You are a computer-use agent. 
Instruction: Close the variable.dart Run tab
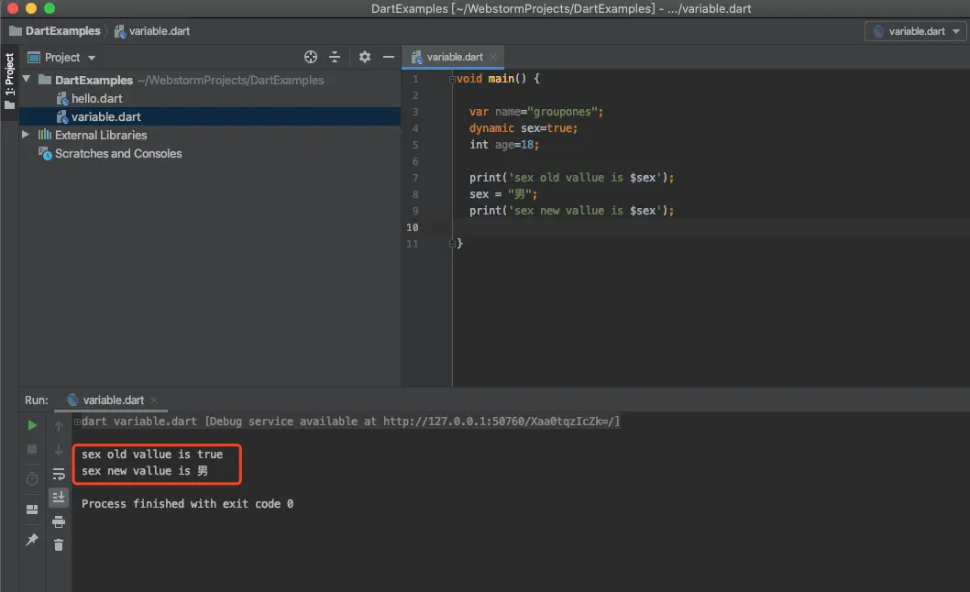[x=154, y=400]
